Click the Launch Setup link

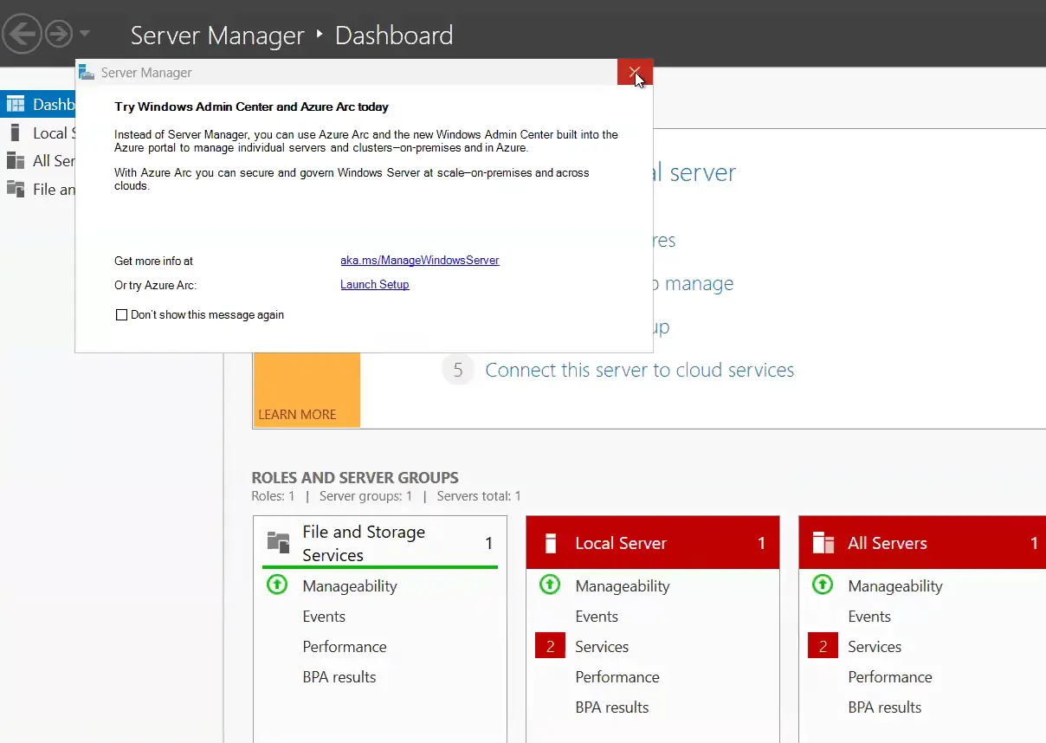coord(374,285)
